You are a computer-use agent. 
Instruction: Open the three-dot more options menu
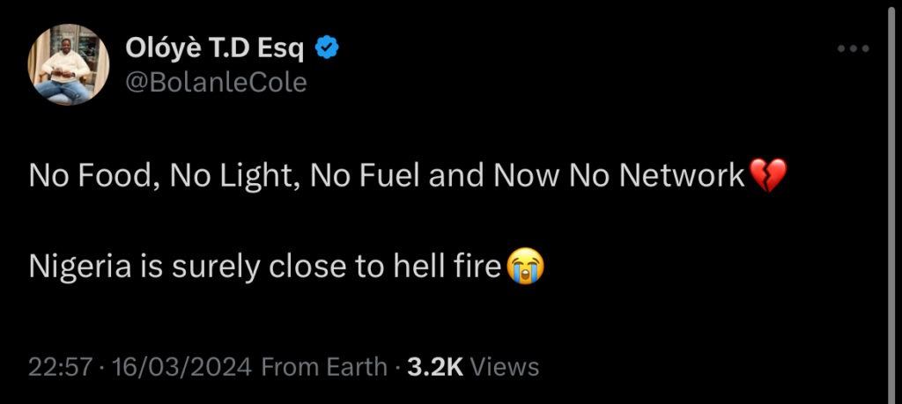tap(853, 49)
